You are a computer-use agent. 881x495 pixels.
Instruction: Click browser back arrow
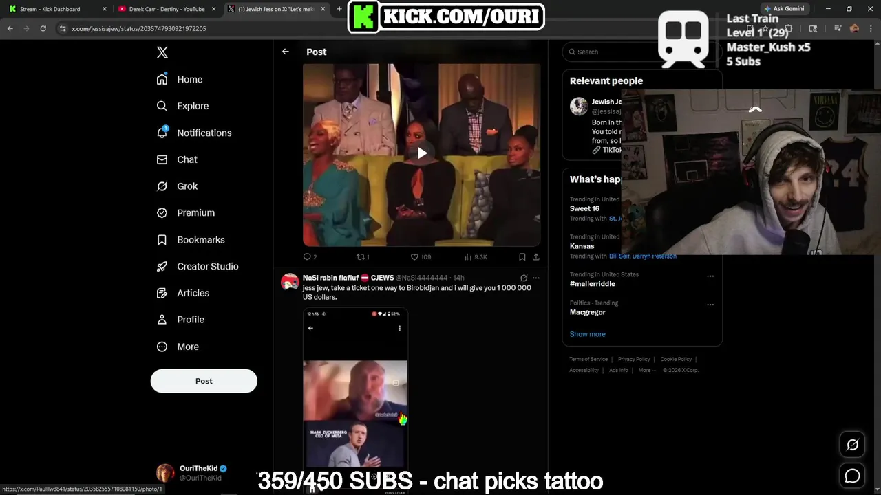tap(10, 28)
